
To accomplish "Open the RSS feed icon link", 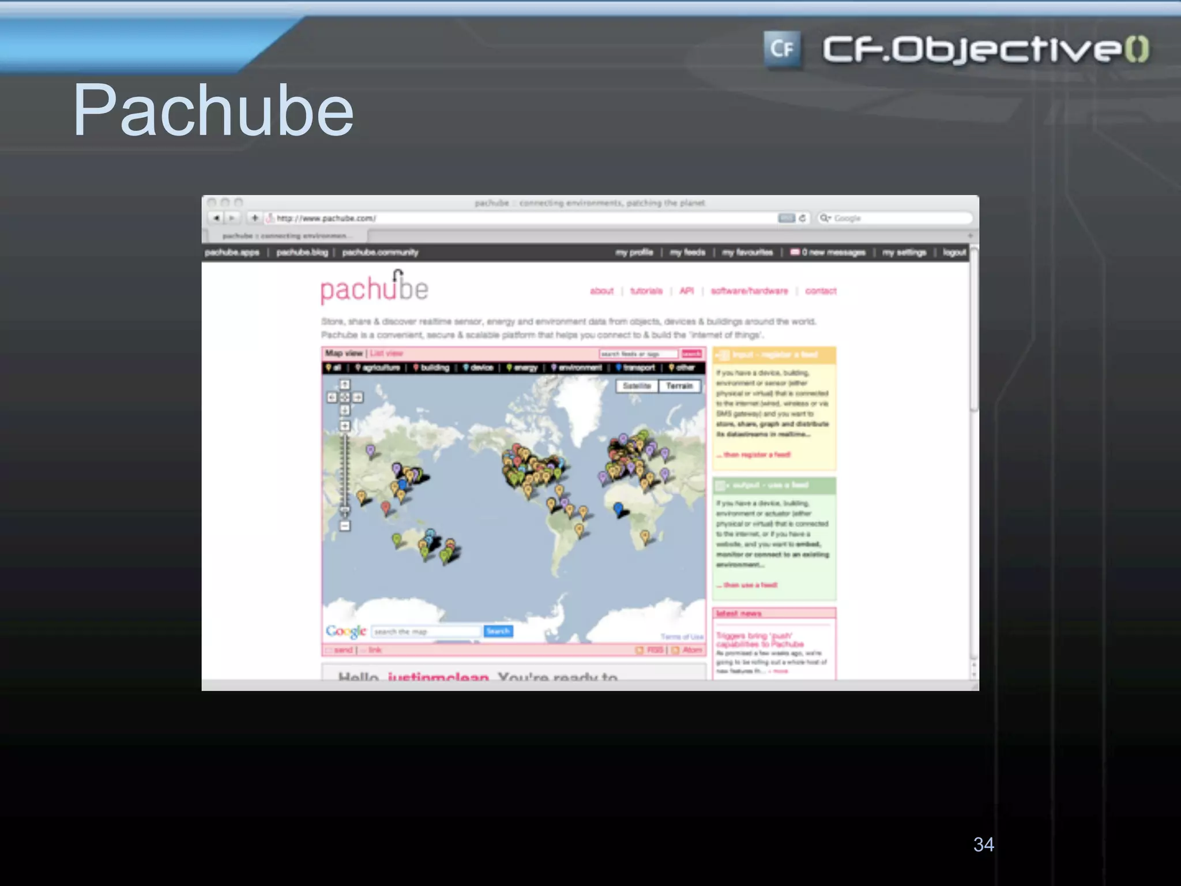I will click(x=640, y=650).
